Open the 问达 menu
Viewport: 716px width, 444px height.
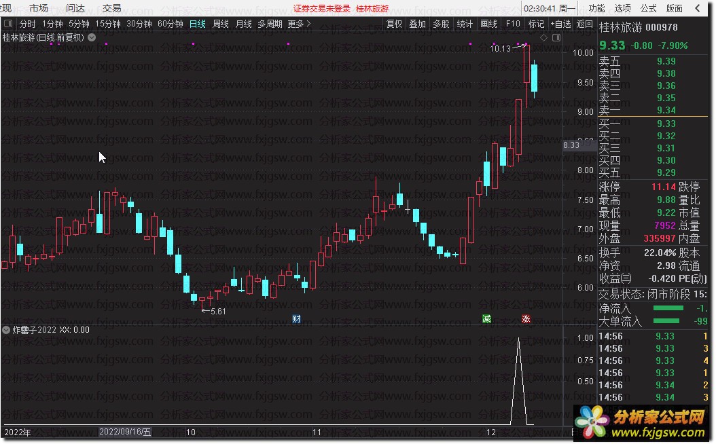point(75,8)
